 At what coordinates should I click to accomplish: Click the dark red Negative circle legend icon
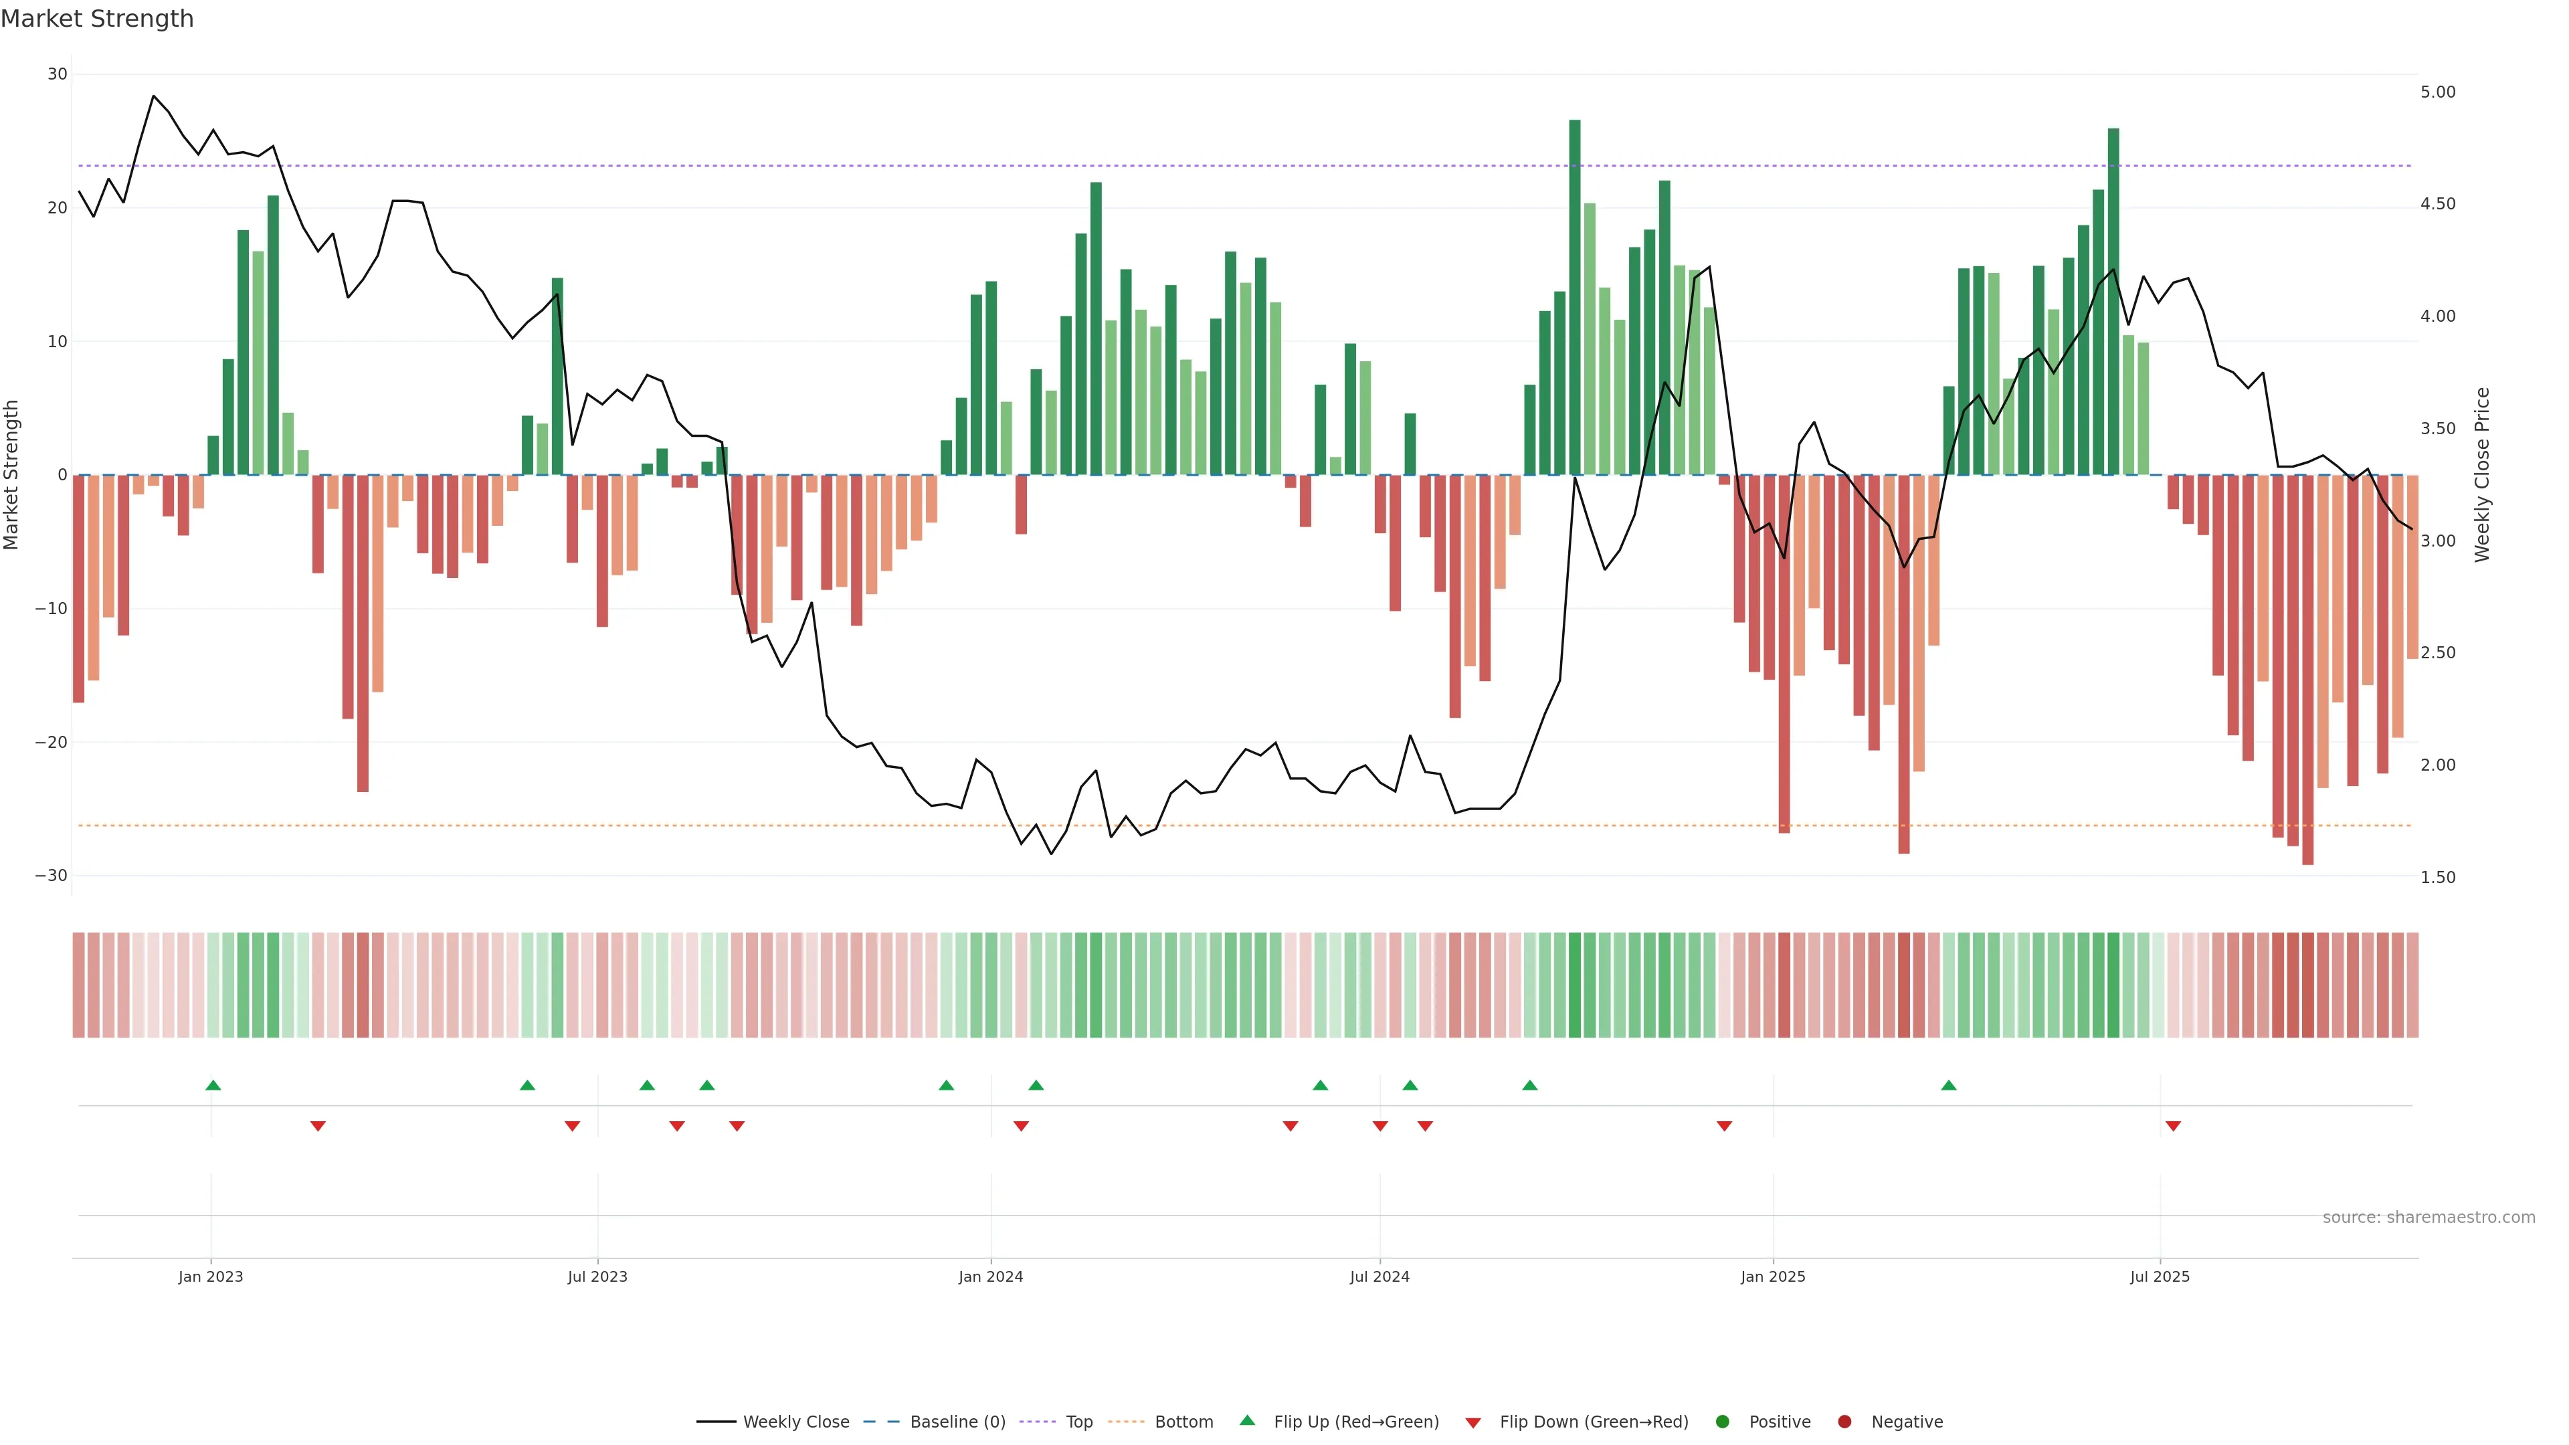point(1844,1421)
